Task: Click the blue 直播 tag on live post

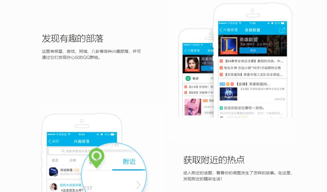Action: pyautogui.click(x=222, y=84)
